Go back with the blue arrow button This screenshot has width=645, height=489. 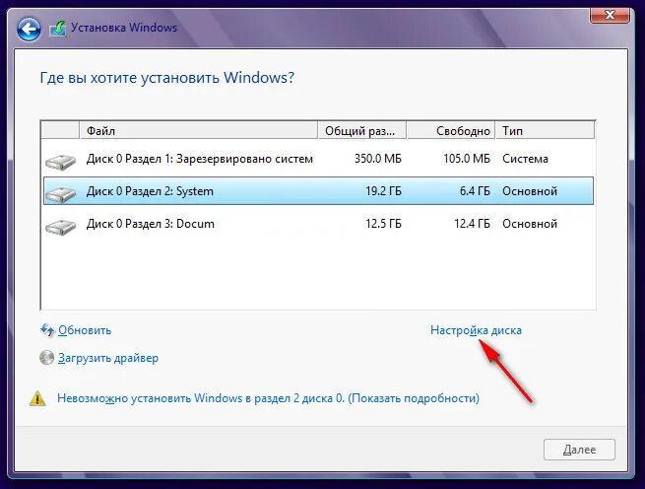(29, 29)
